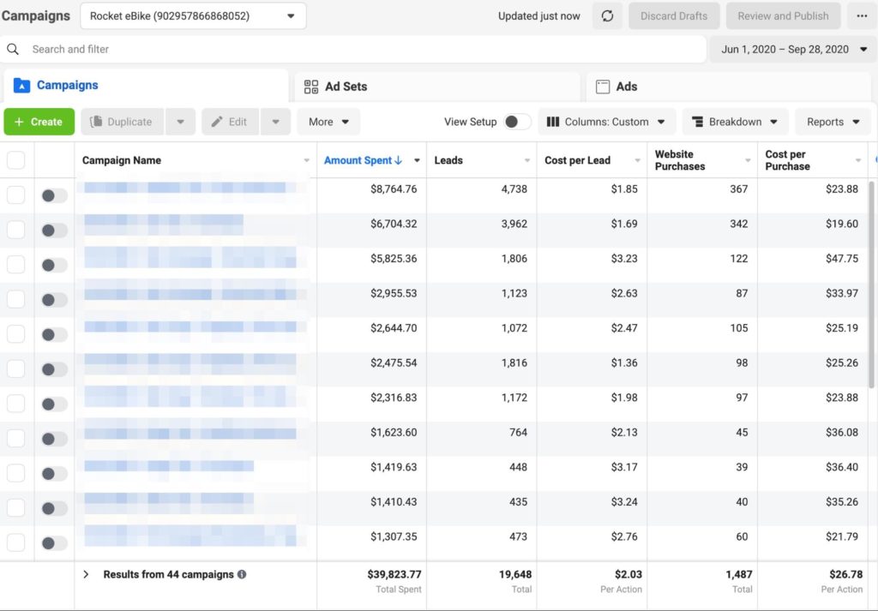The image size is (878, 611).
Task: Toggle campaign switch in $2,955.53 row
Action: pos(54,299)
